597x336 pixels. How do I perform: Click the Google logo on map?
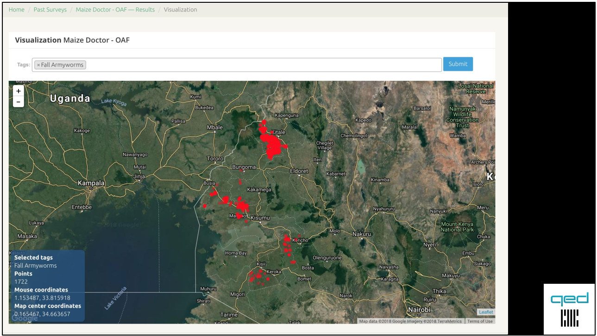click(x=25, y=318)
